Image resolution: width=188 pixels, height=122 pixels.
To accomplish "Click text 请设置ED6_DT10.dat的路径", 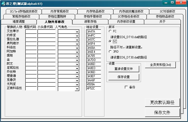I will 129,37.
